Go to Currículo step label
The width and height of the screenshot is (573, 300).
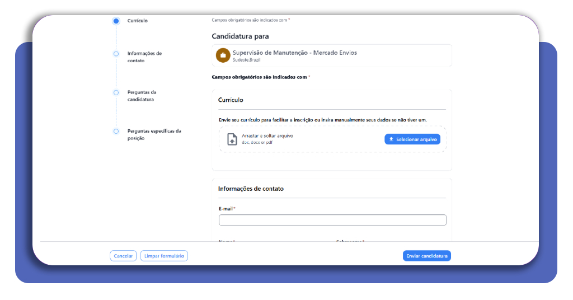[x=138, y=21]
